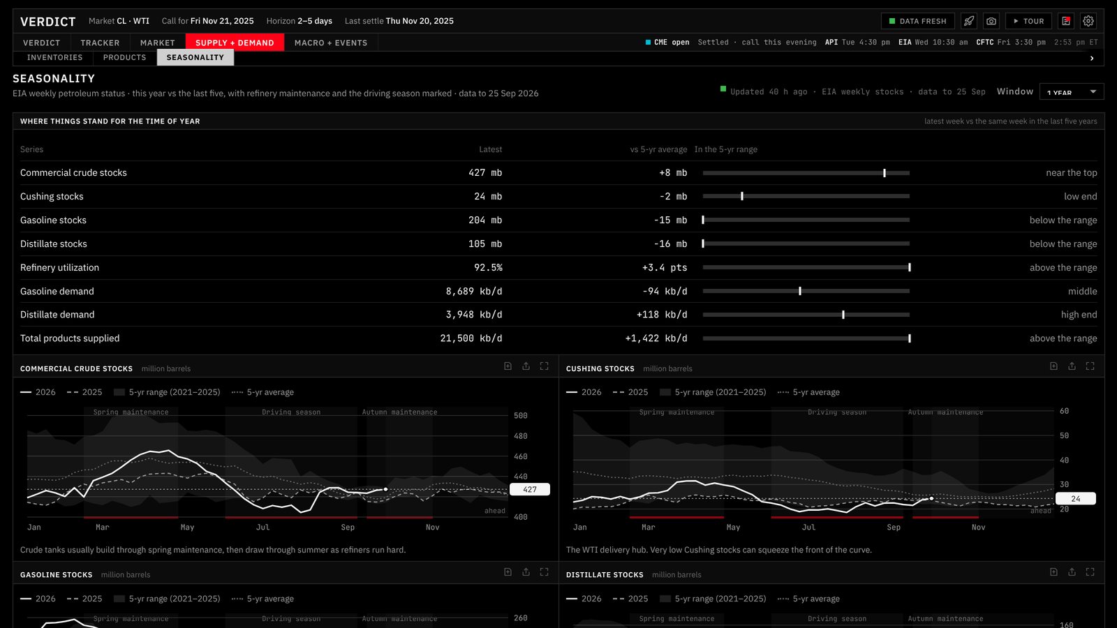Add Commercial Crude Stocks chart to notes
Viewport: 1117px width, 628px height.
click(x=508, y=366)
